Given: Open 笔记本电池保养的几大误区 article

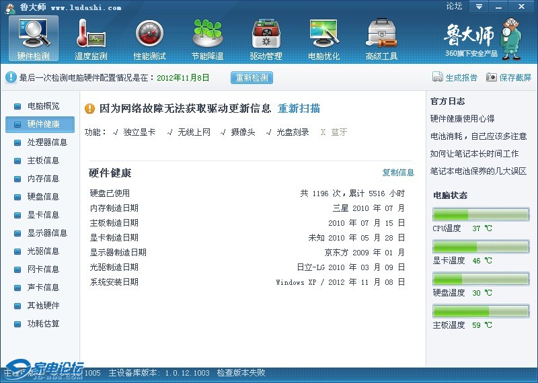Looking at the screenshot, I should pos(478,171).
